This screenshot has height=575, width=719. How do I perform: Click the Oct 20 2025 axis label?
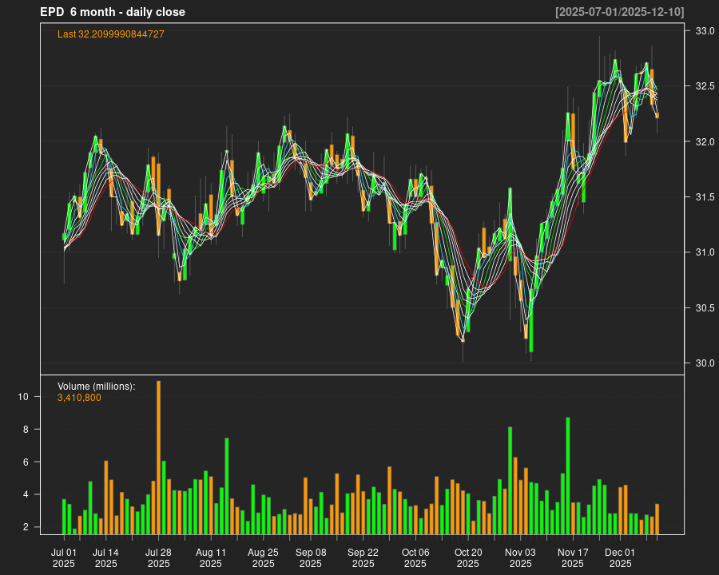pyautogui.click(x=468, y=557)
